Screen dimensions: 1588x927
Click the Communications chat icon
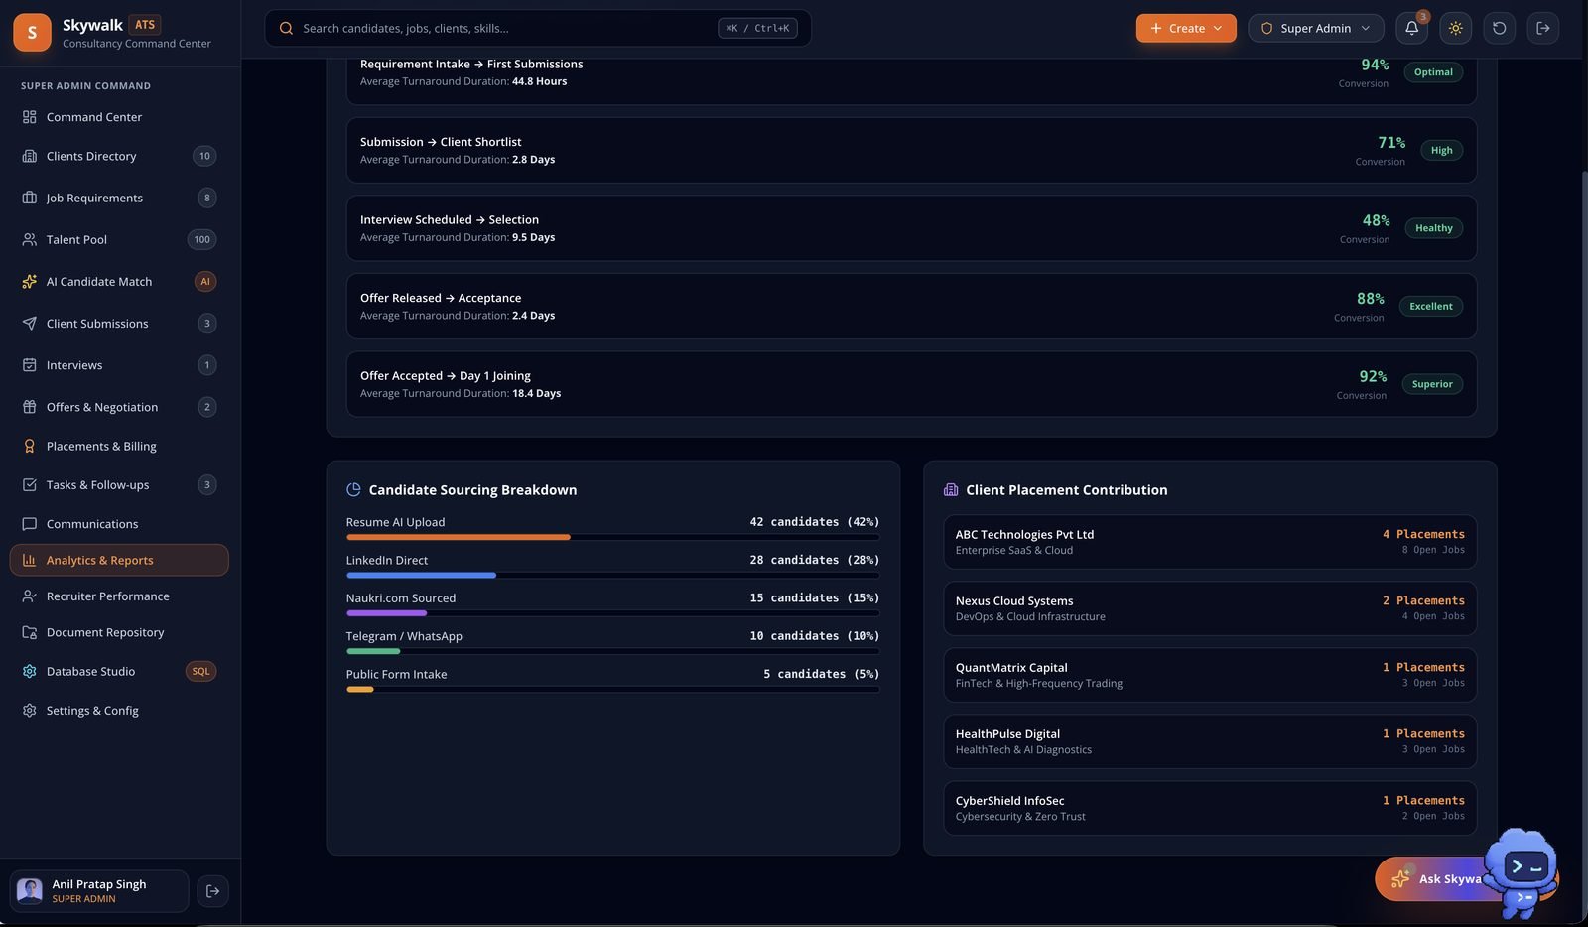30,524
